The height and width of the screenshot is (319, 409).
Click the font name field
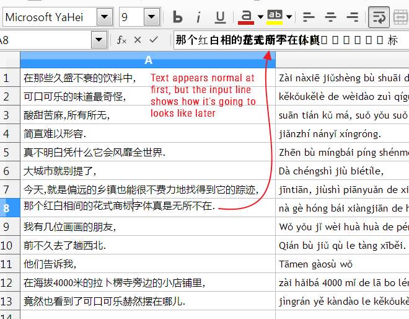[x=50, y=17]
